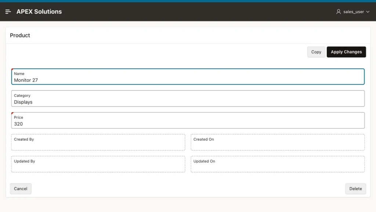The width and height of the screenshot is (376, 212).
Task: Focus the Name input field
Action: click(188, 76)
